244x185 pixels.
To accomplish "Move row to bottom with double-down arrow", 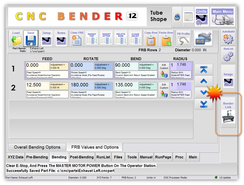I will pos(204,104).
